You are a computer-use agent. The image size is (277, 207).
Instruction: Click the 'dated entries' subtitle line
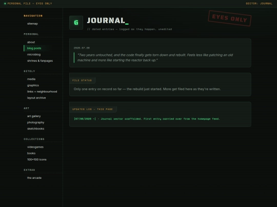pyautogui.click(x=129, y=29)
